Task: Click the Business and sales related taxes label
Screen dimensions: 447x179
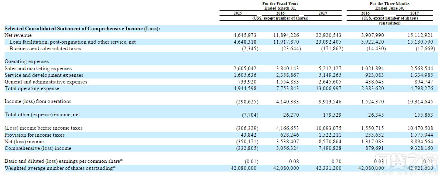Action: coord(45,49)
